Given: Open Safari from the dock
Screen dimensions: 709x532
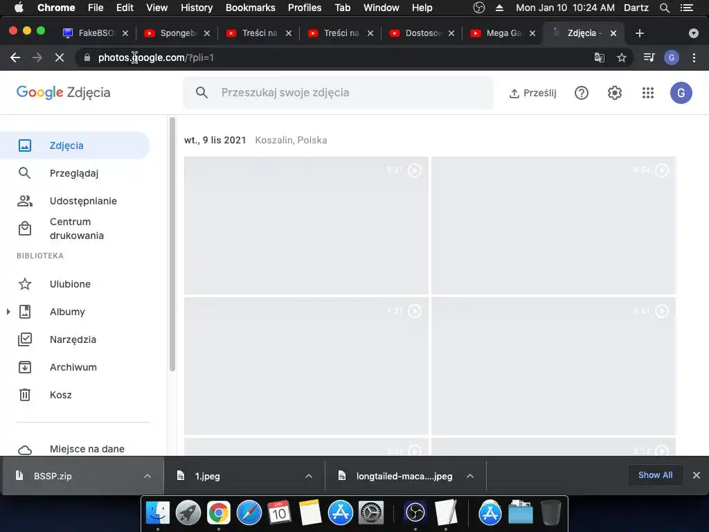Looking at the screenshot, I should (x=249, y=513).
